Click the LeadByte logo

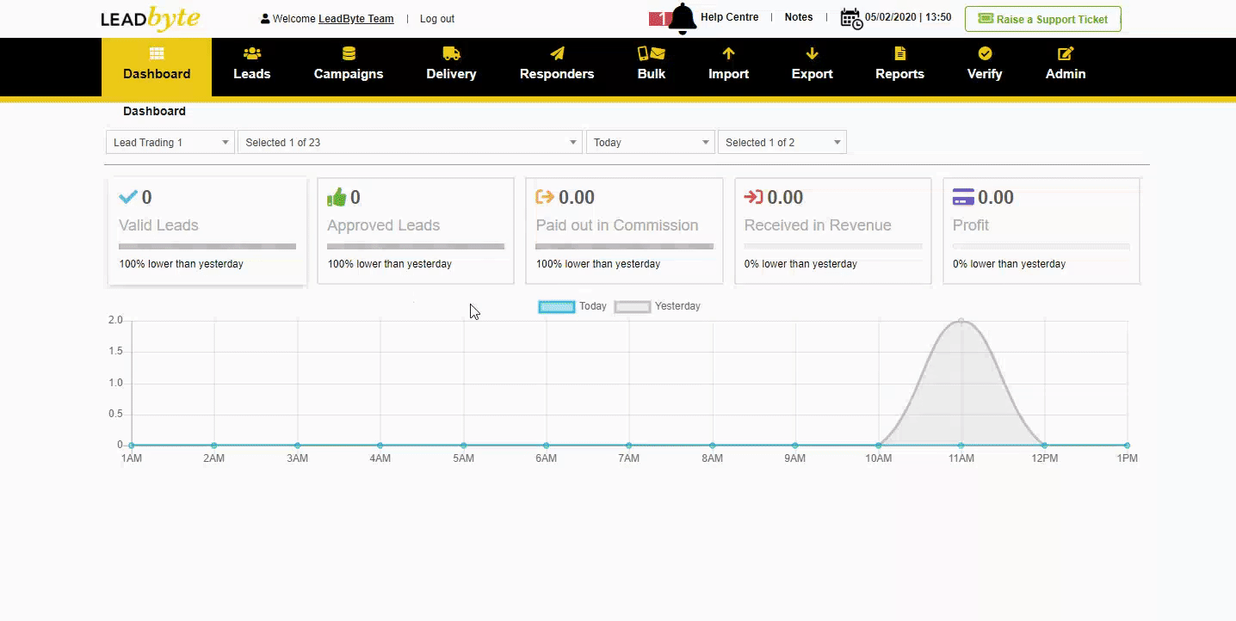pos(151,18)
